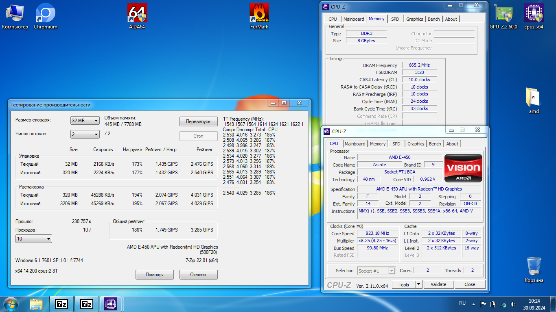Screen dimensions: 556x312
Task: Switch to Memory tab in front CPU-Z window
Action: coord(378,144)
